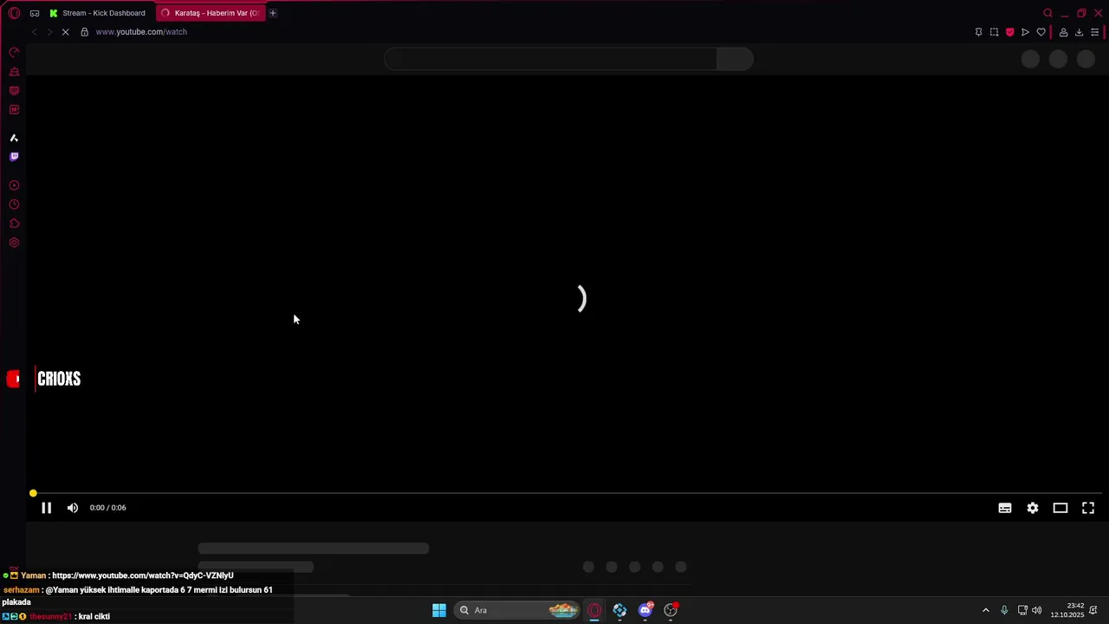Open the Player icon in sidebar
1109x624 pixels.
pyautogui.click(x=14, y=185)
